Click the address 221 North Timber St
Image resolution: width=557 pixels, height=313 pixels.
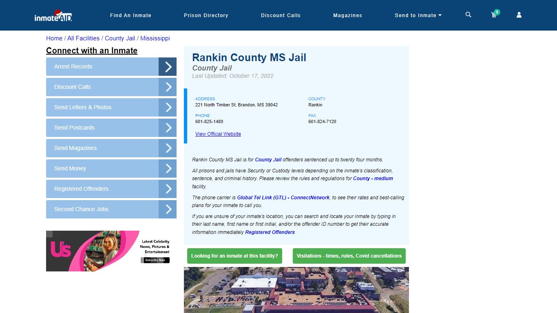237,105
